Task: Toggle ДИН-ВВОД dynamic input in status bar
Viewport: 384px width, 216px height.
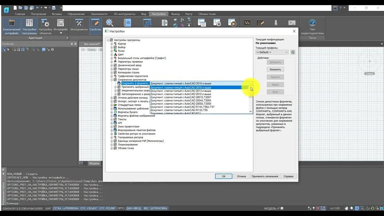Action: pos(134,208)
